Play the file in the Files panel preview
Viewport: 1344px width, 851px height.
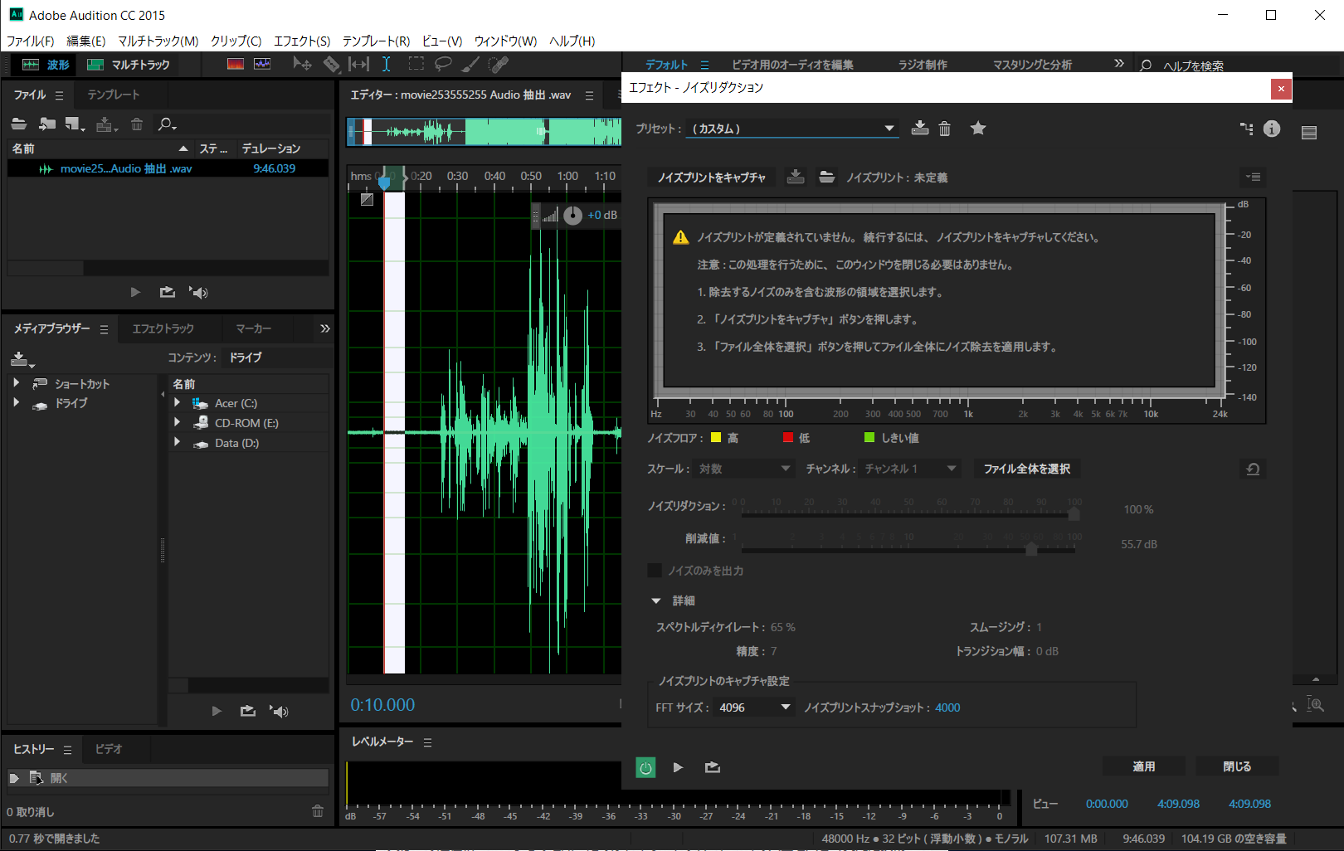pyautogui.click(x=135, y=292)
